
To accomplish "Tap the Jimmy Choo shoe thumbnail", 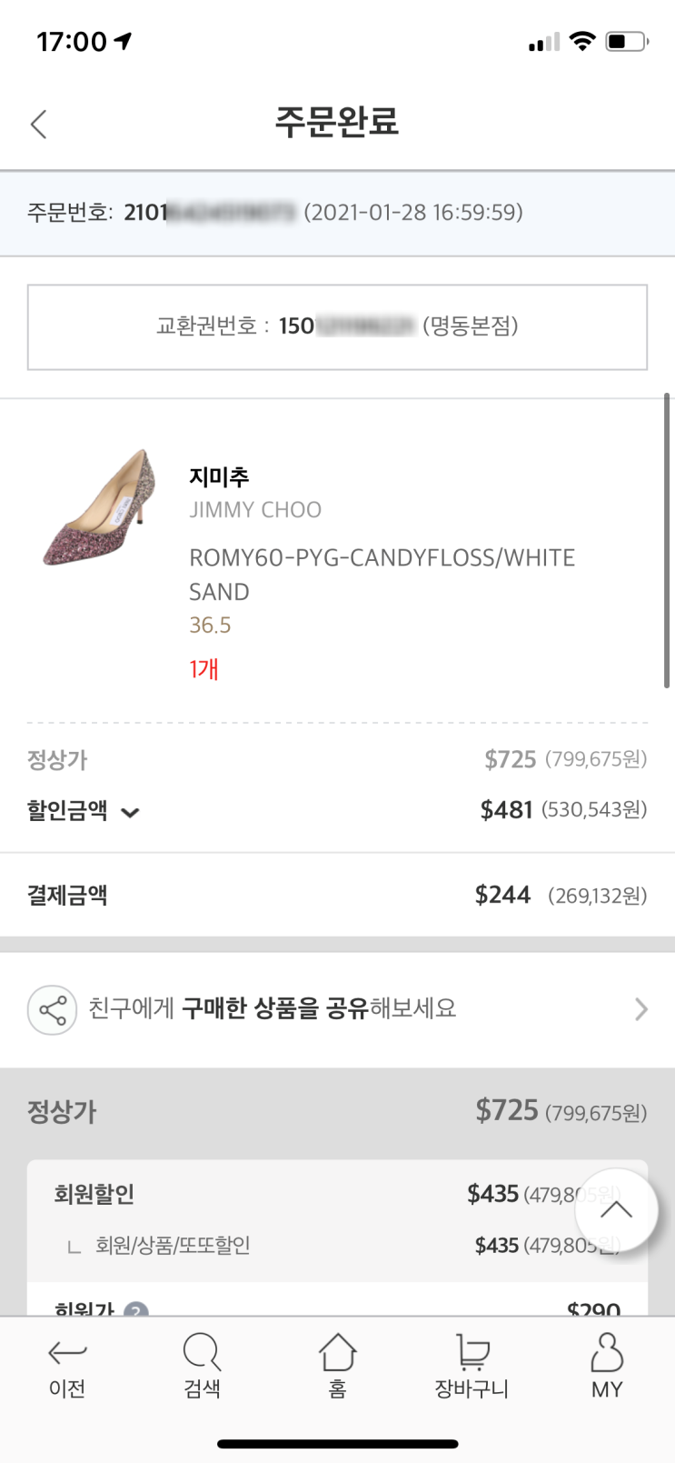I will point(100,507).
